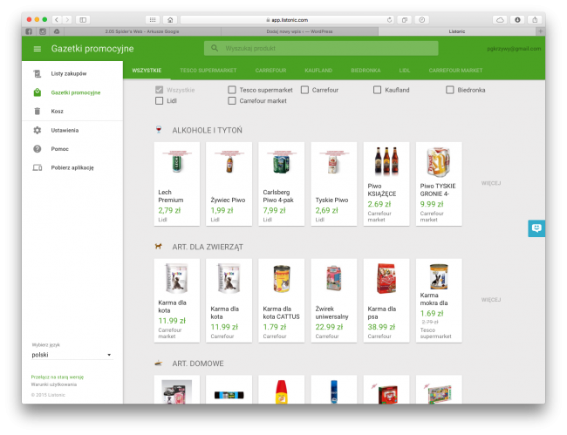Open Pomoc question mark icon
Image resolution: width=567 pixels, height=435 pixels.
tap(38, 149)
